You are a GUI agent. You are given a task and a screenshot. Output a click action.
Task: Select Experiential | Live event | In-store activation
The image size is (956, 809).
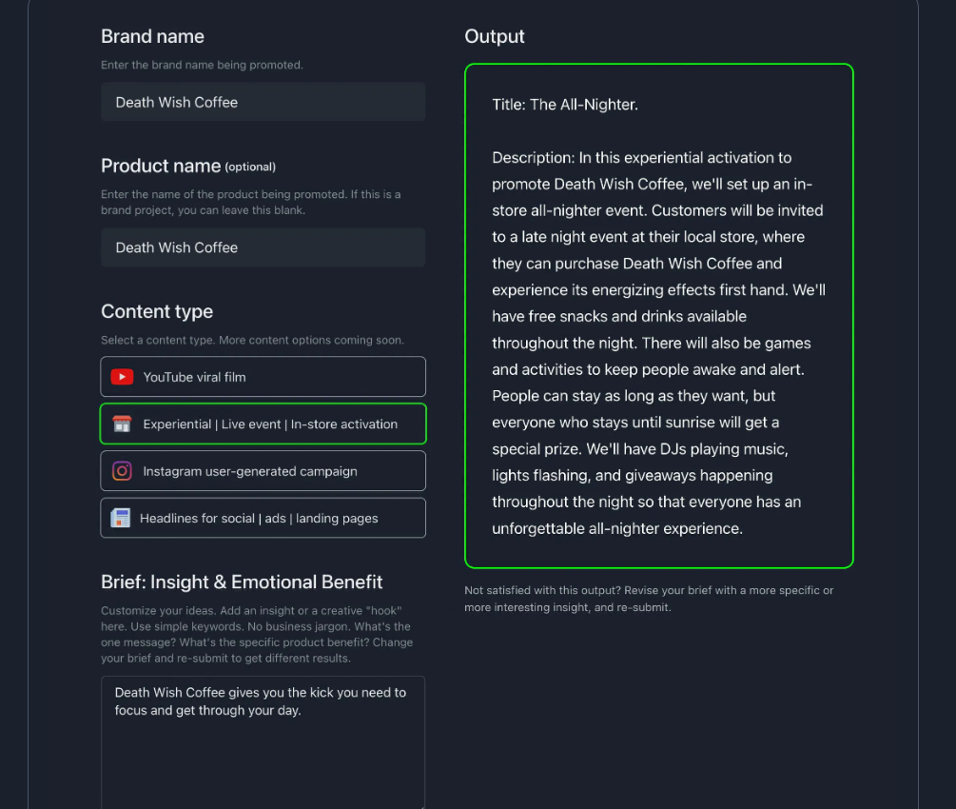(263, 424)
